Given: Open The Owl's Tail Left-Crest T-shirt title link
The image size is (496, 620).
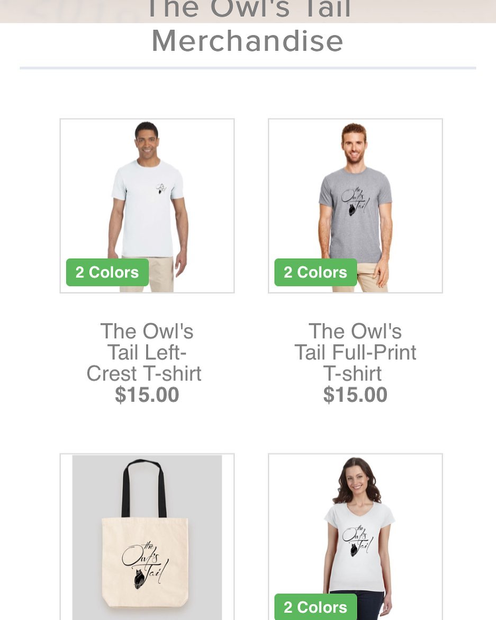Looking at the screenshot, I should coord(145,352).
